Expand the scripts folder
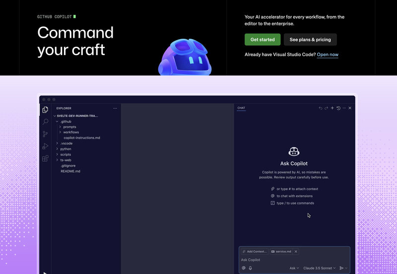Image resolution: width=397 pixels, height=274 pixels. click(x=57, y=154)
